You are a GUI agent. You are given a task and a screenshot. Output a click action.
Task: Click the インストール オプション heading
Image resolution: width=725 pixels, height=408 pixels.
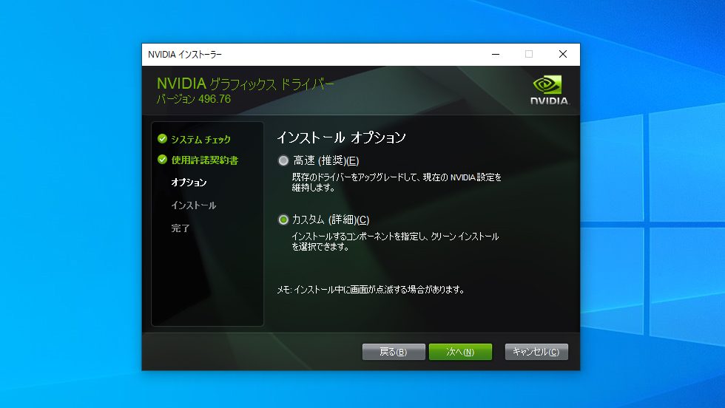pyautogui.click(x=341, y=137)
